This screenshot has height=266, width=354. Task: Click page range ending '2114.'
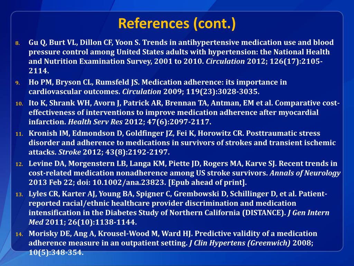[x=39, y=71]
